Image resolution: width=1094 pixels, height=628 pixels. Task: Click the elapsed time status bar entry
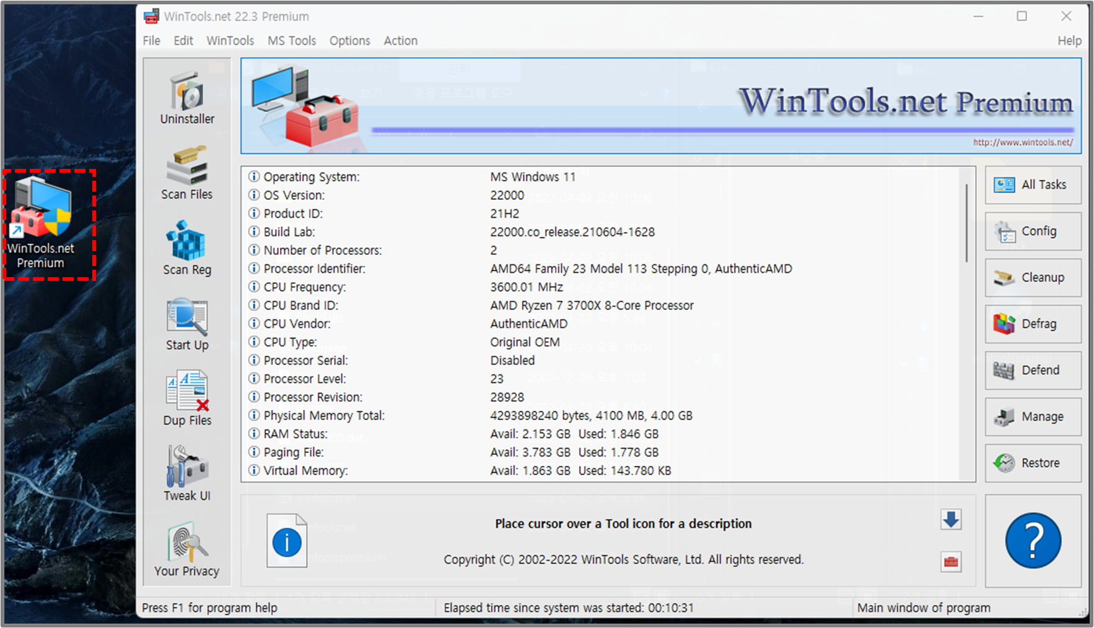point(569,608)
